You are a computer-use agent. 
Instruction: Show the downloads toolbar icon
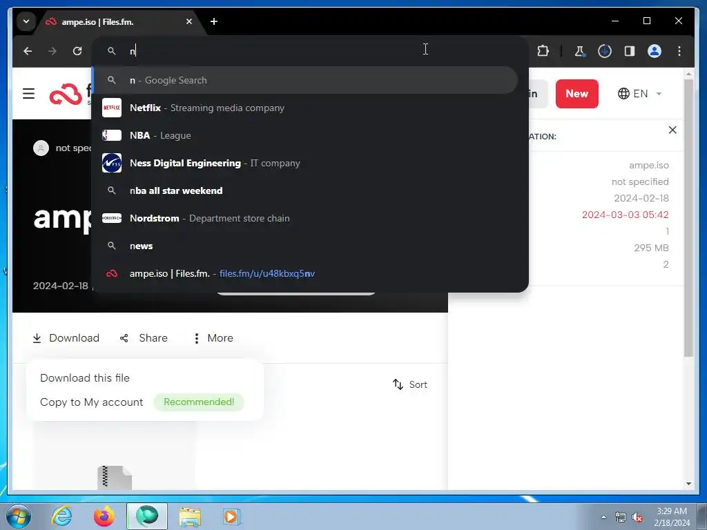[604, 51]
